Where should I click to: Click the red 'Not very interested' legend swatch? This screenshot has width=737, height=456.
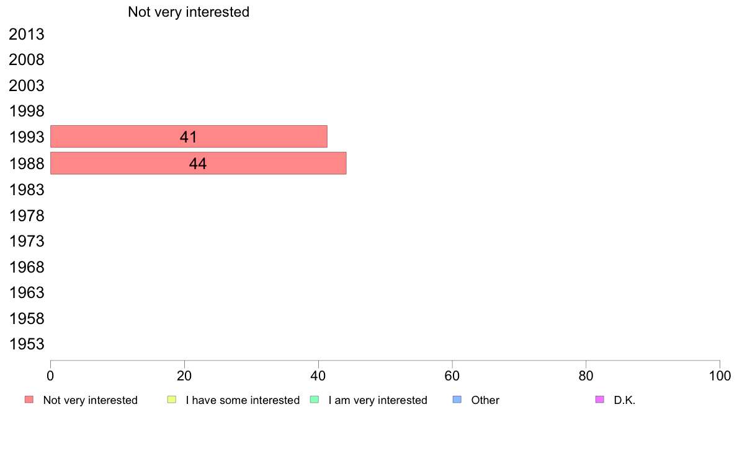pyautogui.click(x=29, y=400)
